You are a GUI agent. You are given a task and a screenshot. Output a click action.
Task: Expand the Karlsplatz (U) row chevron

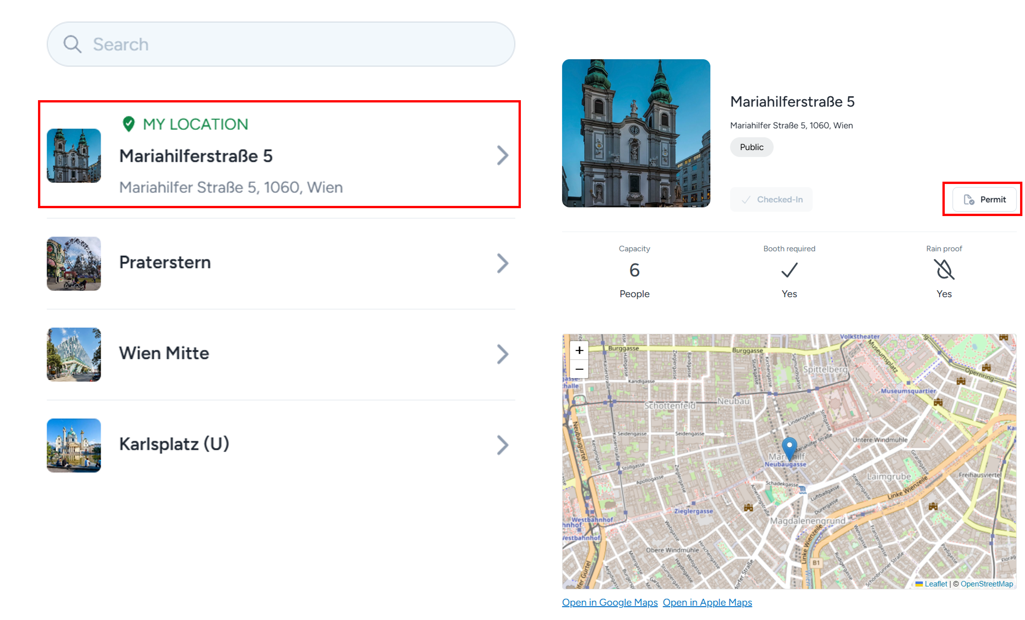pyautogui.click(x=503, y=445)
